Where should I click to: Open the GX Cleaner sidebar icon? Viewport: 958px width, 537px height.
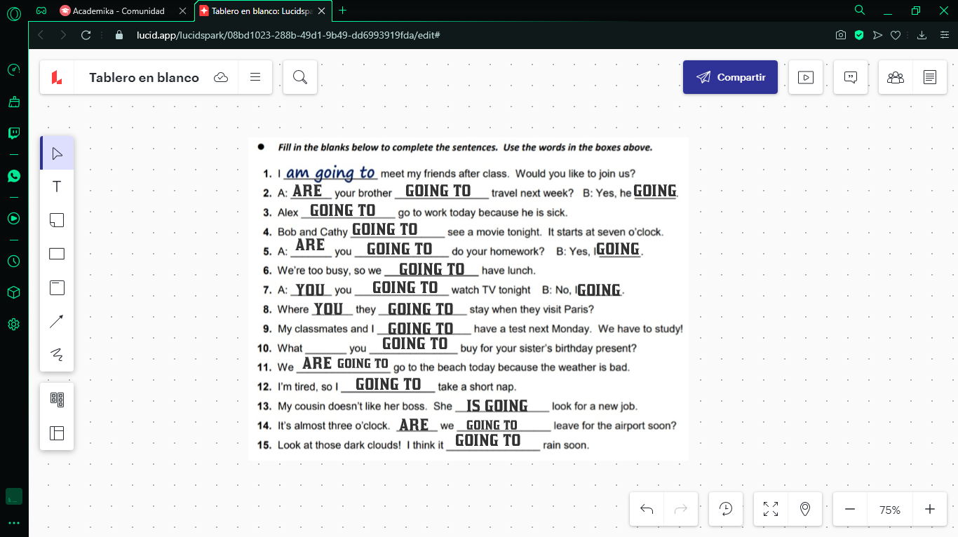point(14,102)
